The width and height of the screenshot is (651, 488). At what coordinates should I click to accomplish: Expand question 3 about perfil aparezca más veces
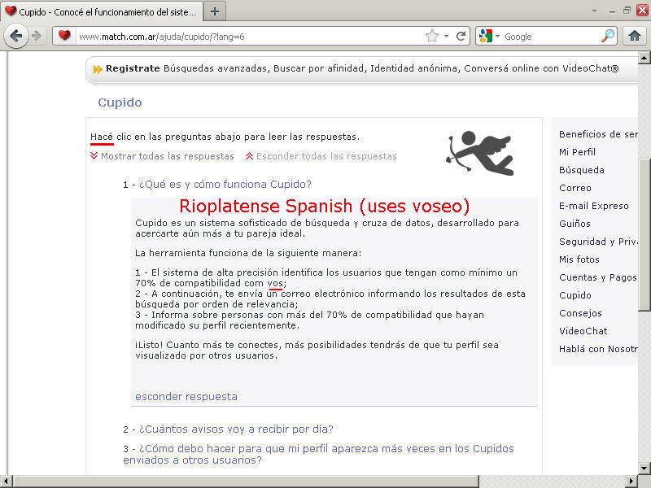click(318, 454)
